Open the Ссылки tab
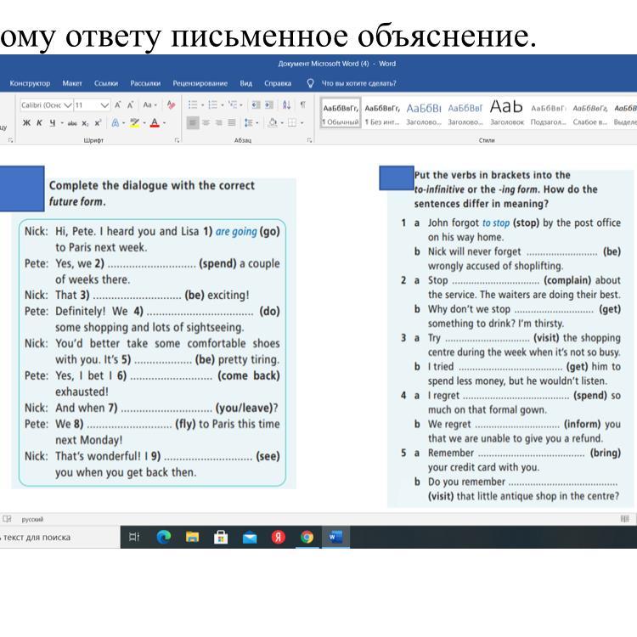This screenshot has width=637, height=637. tap(106, 83)
